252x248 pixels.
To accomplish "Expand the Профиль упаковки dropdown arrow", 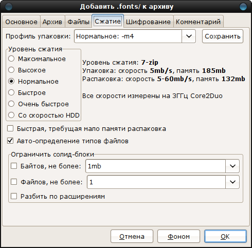I will click(x=189, y=36).
